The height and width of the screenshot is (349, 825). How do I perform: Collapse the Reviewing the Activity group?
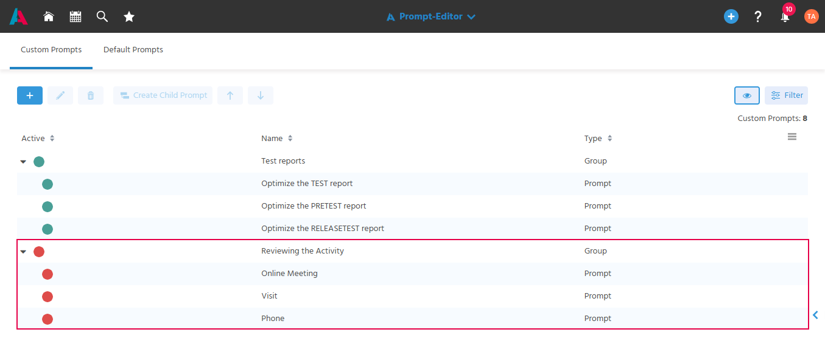point(23,252)
